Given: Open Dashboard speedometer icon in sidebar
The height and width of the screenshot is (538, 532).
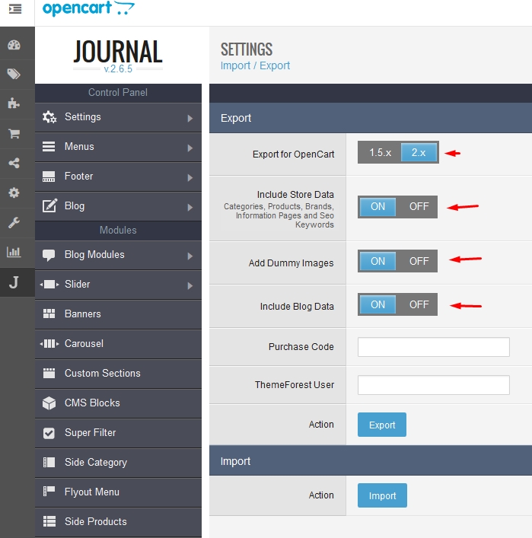Looking at the screenshot, I should pyautogui.click(x=14, y=45).
